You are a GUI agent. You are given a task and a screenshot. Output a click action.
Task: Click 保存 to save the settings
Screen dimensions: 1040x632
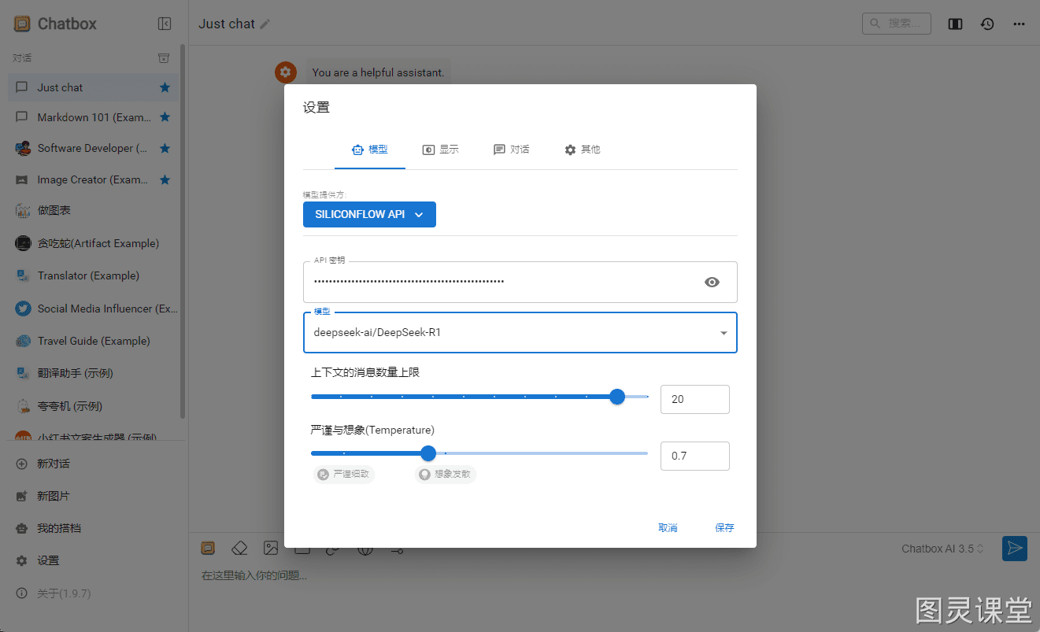724,528
